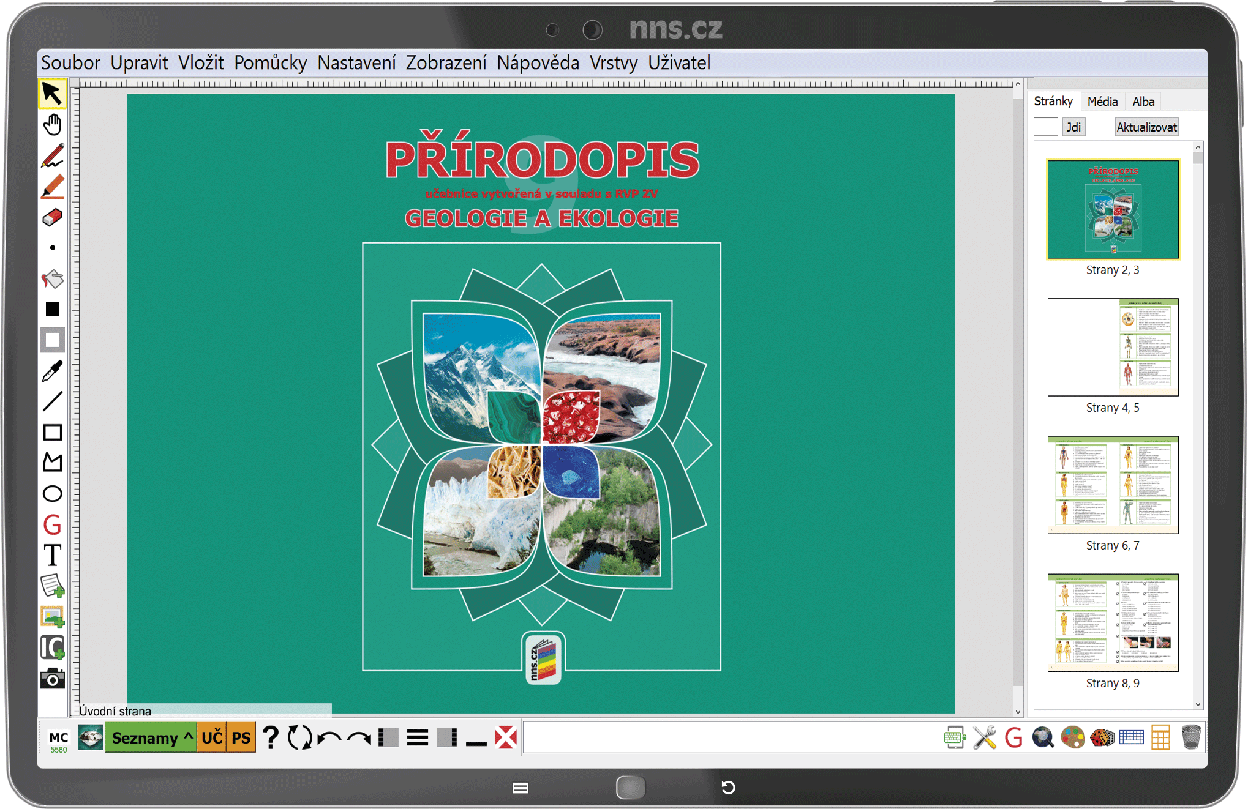This screenshot has height=809, width=1248.
Task: Switch to the Média tab
Action: [1102, 102]
